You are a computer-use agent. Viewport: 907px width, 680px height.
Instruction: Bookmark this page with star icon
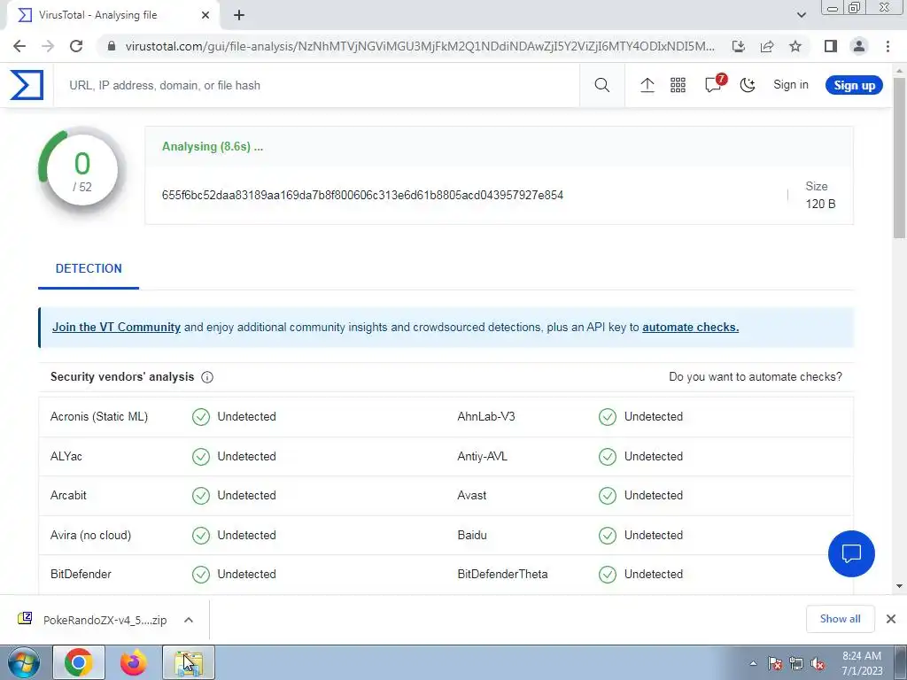coord(795,46)
